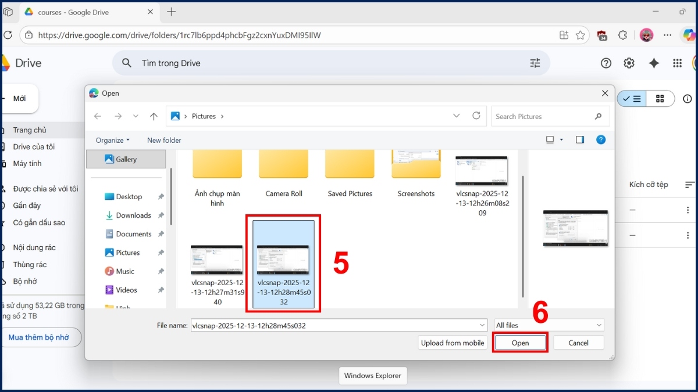Expand File name history dropdown arrow
698x392 pixels.
pos(482,325)
